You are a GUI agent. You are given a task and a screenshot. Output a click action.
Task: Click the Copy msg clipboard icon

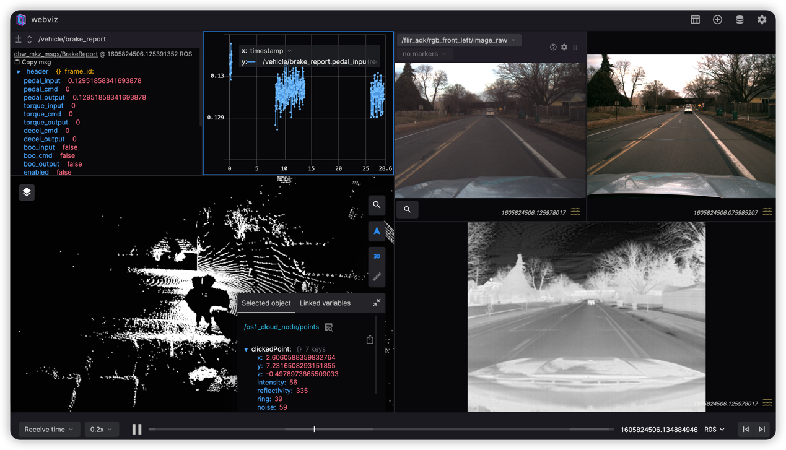click(x=17, y=62)
